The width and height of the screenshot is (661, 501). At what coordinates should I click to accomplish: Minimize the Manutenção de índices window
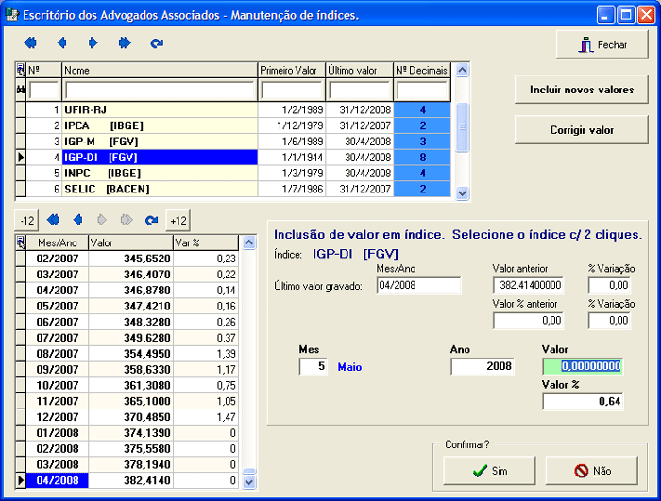click(605, 15)
